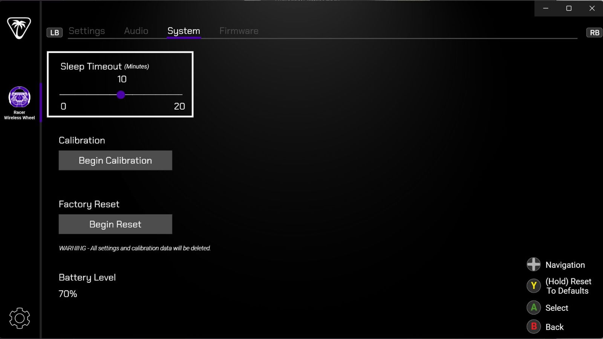Select the System tab

[184, 31]
